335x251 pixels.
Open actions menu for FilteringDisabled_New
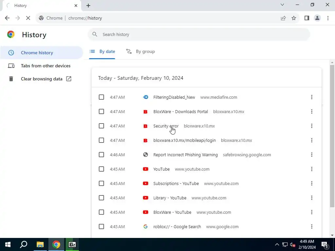tap(311, 97)
